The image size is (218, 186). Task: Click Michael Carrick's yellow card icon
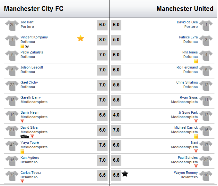tap(196, 136)
